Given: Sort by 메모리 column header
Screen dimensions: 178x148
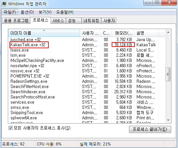Looking at the screenshot, I should (x=123, y=33).
